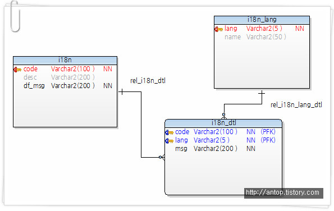Viewport: 334px width, 211px height.
Task: Select the blue code column in i18n_dtl
Action: 182,132
